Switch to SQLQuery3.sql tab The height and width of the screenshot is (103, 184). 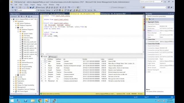coord(113,14)
